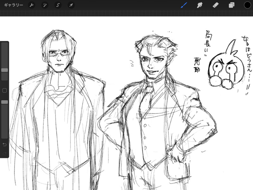253x190 pixels.
Task: Open the Actions wrench menu
Action: (32, 5)
